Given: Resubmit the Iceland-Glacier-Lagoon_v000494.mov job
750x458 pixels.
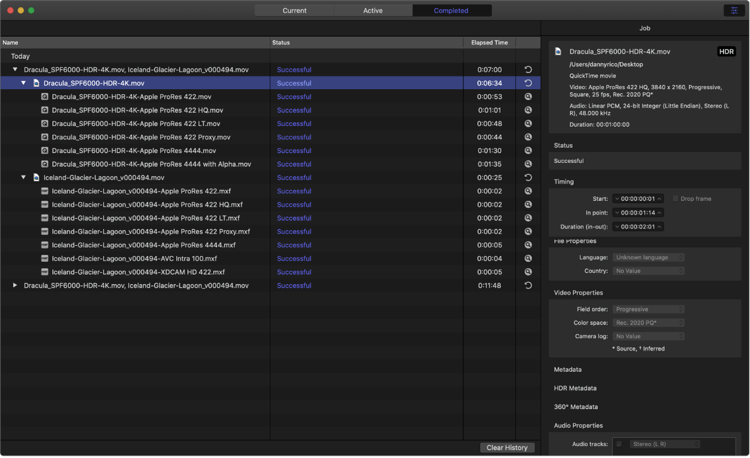Looking at the screenshot, I should (x=528, y=178).
